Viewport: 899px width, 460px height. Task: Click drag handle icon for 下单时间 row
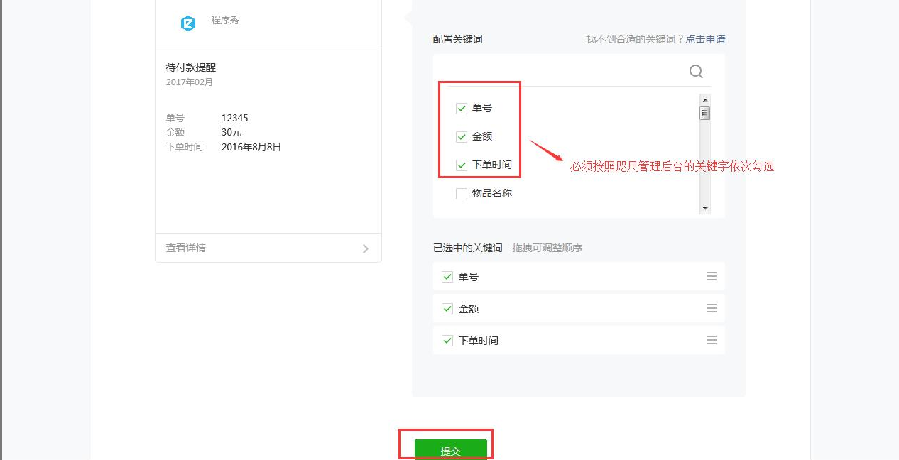pyautogui.click(x=711, y=340)
